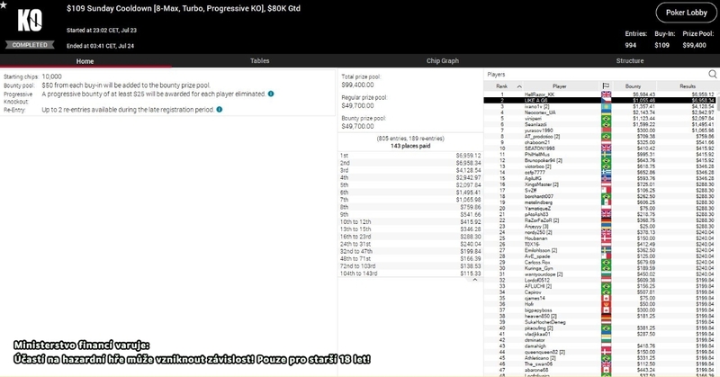Select the 10th to 12th payout row
The height and width of the screenshot is (377, 720).
tap(410, 222)
